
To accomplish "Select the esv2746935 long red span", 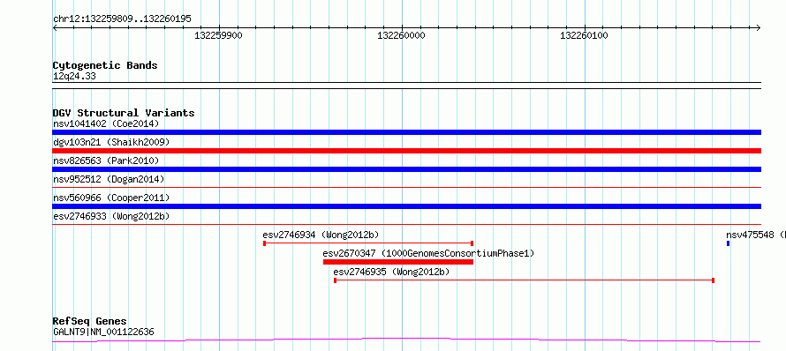I will pos(524,280).
